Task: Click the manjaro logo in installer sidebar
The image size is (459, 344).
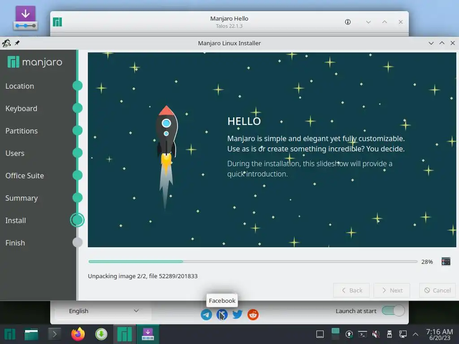Action: 35,62
